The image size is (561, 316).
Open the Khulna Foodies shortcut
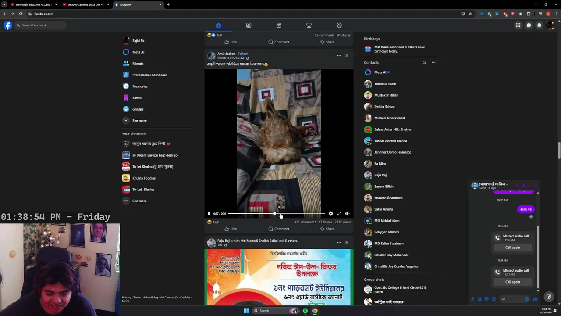(158, 178)
